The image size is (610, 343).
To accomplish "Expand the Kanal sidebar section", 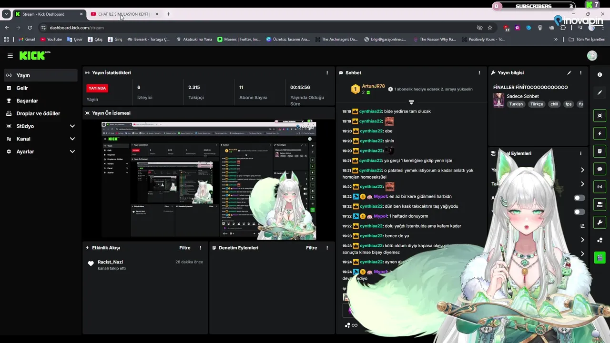I will click(41, 139).
